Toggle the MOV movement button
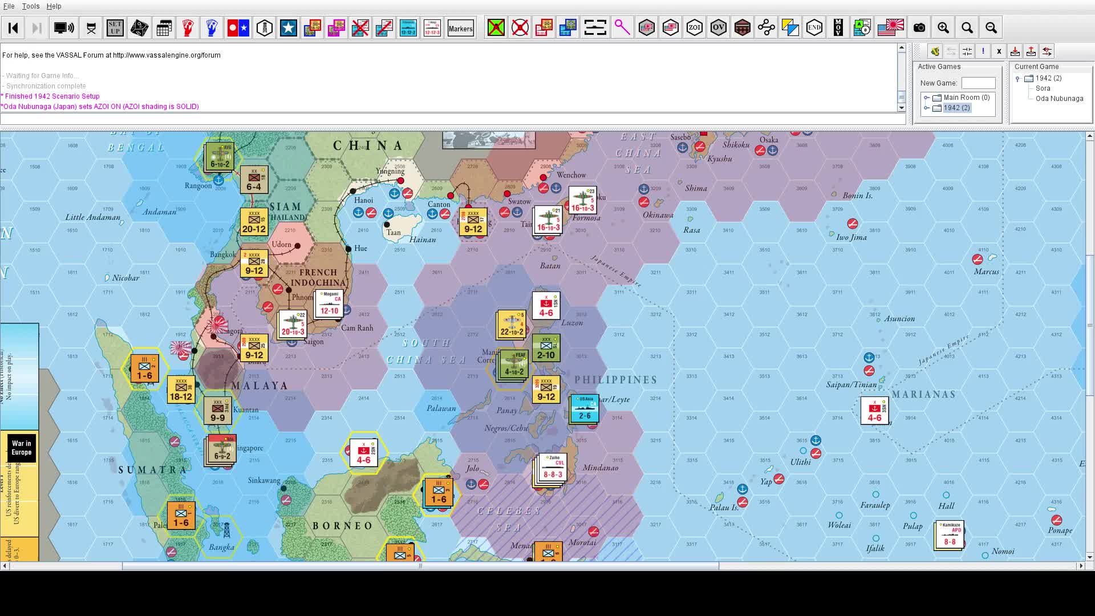 click(838, 28)
